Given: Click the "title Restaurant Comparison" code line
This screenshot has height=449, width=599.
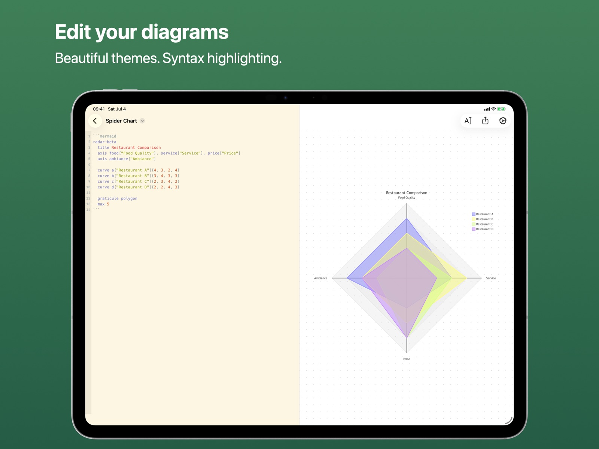Looking at the screenshot, I should [x=129, y=148].
